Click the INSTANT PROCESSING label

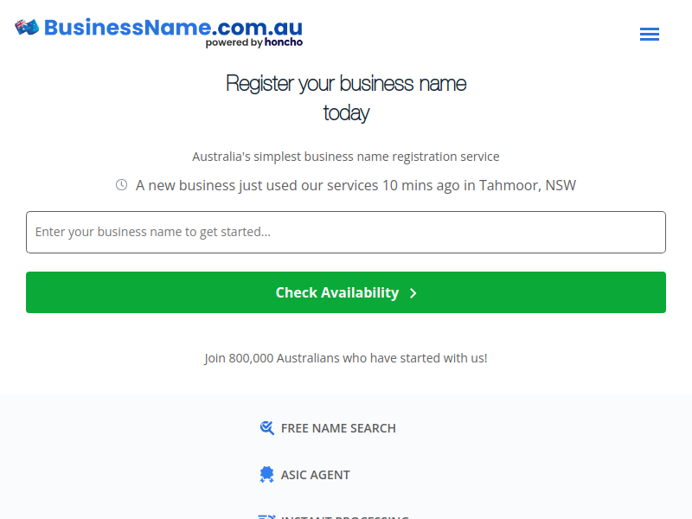point(344,516)
